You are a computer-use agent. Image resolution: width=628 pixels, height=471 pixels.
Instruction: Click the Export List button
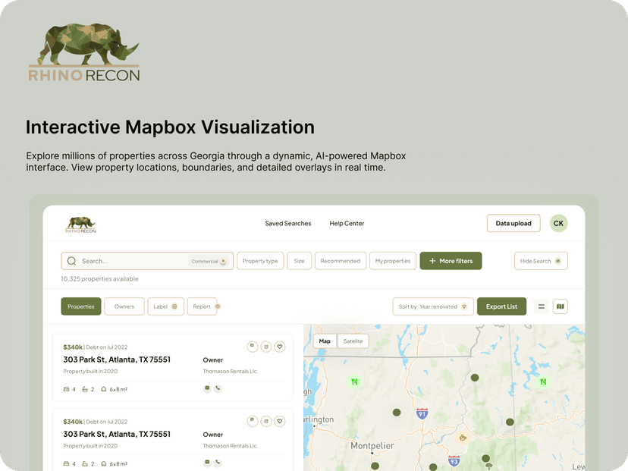point(501,306)
